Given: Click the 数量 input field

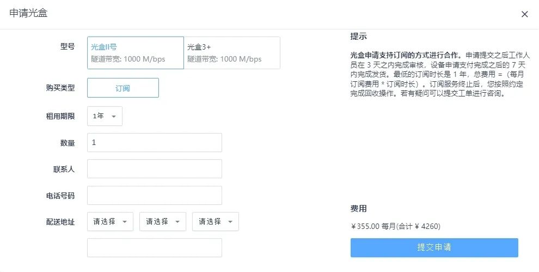Looking at the screenshot, I should [x=154, y=143].
